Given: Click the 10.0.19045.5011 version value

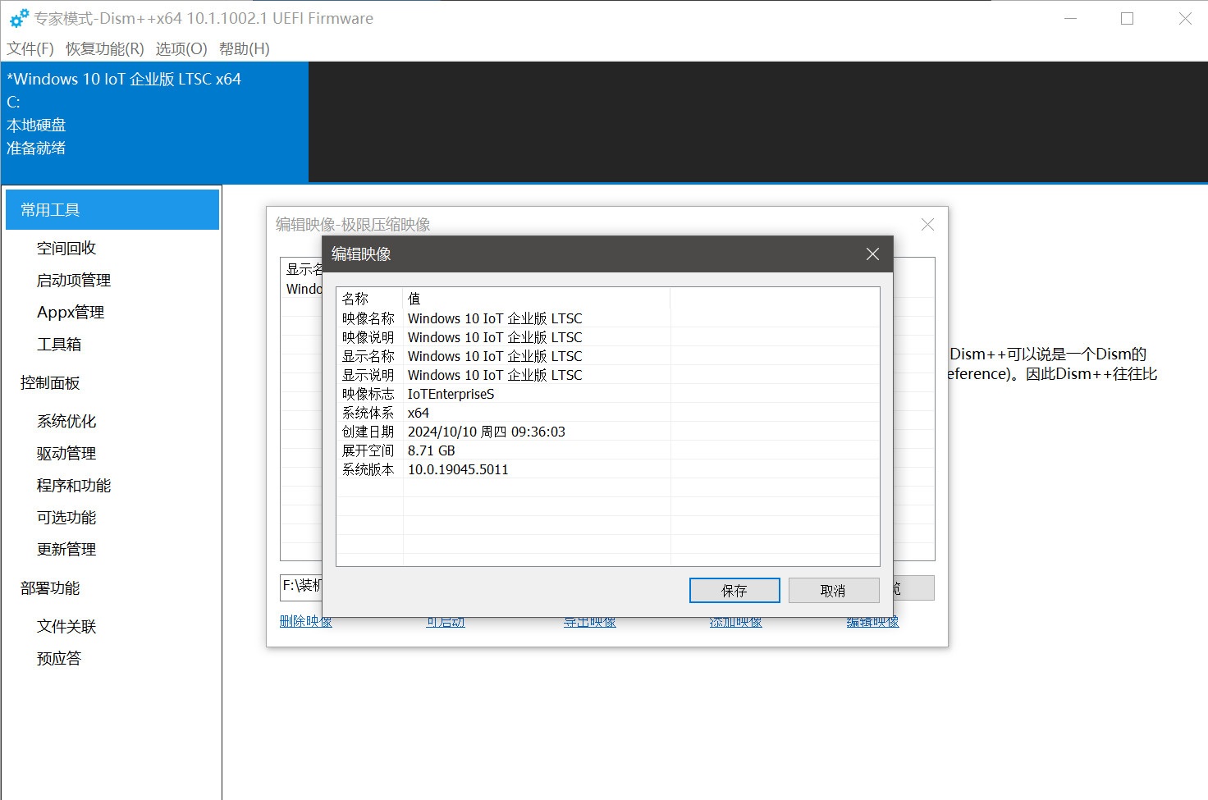Looking at the screenshot, I should click(458, 469).
